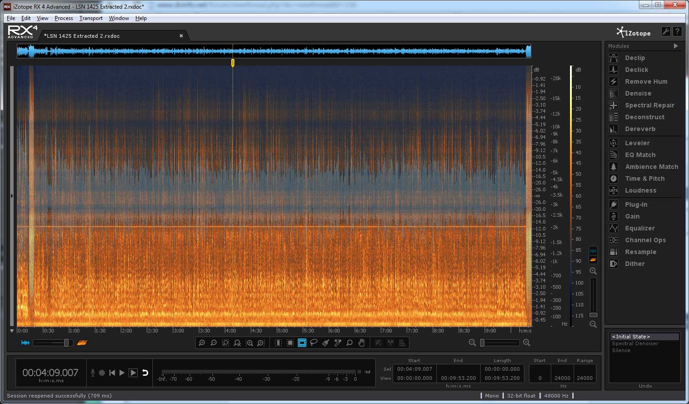This screenshot has width=689, height=404.
Task: Show spectrogram ruler using right-side orange icon
Action: [593, 260]
